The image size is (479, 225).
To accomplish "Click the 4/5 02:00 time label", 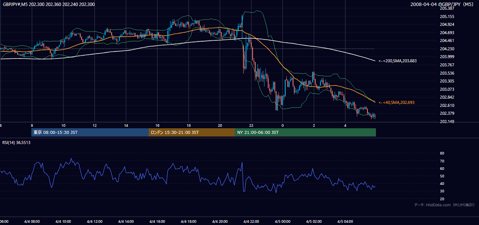I will point(314,222).
